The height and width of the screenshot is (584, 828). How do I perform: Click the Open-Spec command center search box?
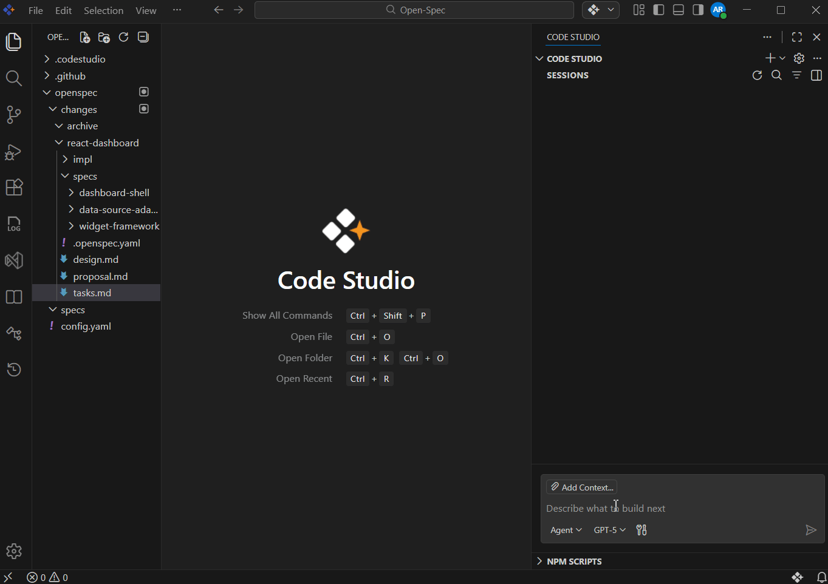[x=414, y=10]
